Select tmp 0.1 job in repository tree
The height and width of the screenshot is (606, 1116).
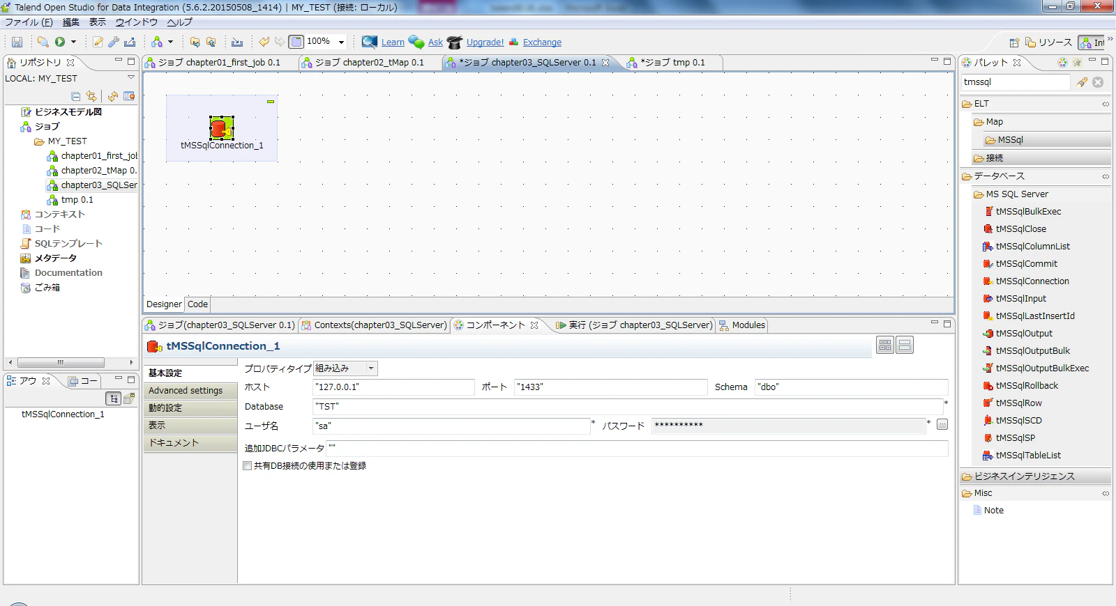pos(70,200)
